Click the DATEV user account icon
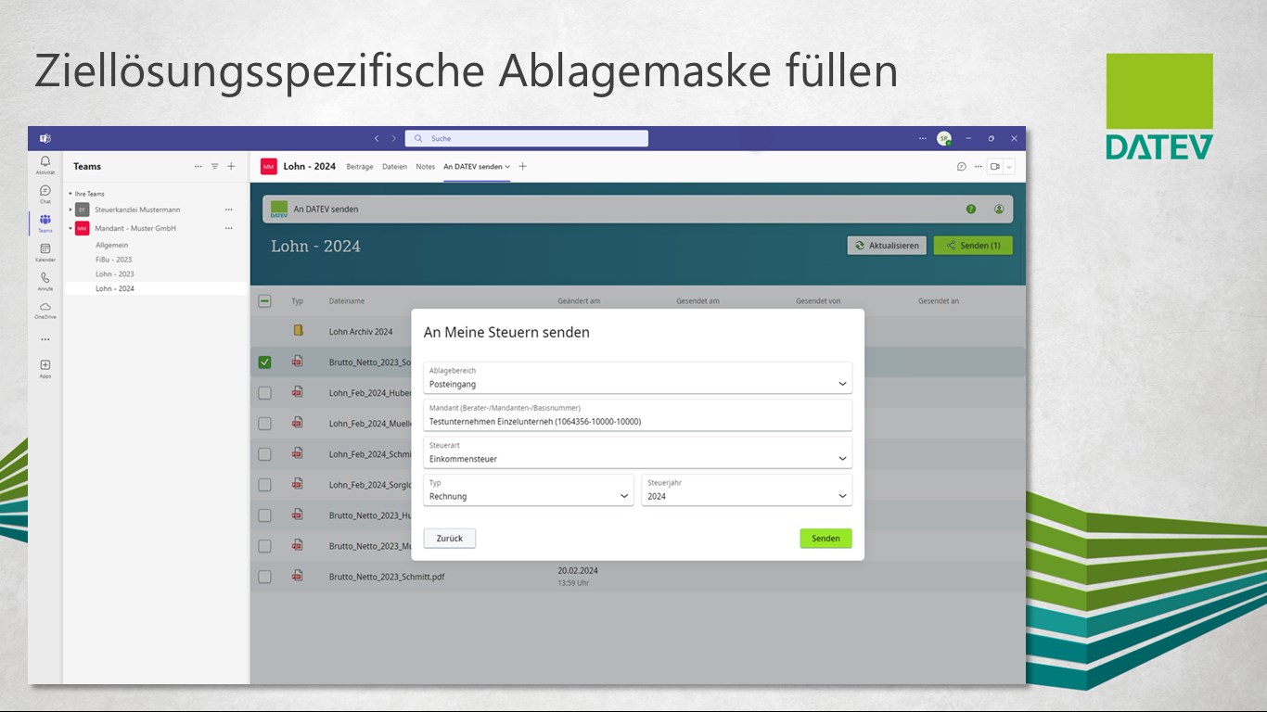This screenshot has width=1267, height=712. 999,209
